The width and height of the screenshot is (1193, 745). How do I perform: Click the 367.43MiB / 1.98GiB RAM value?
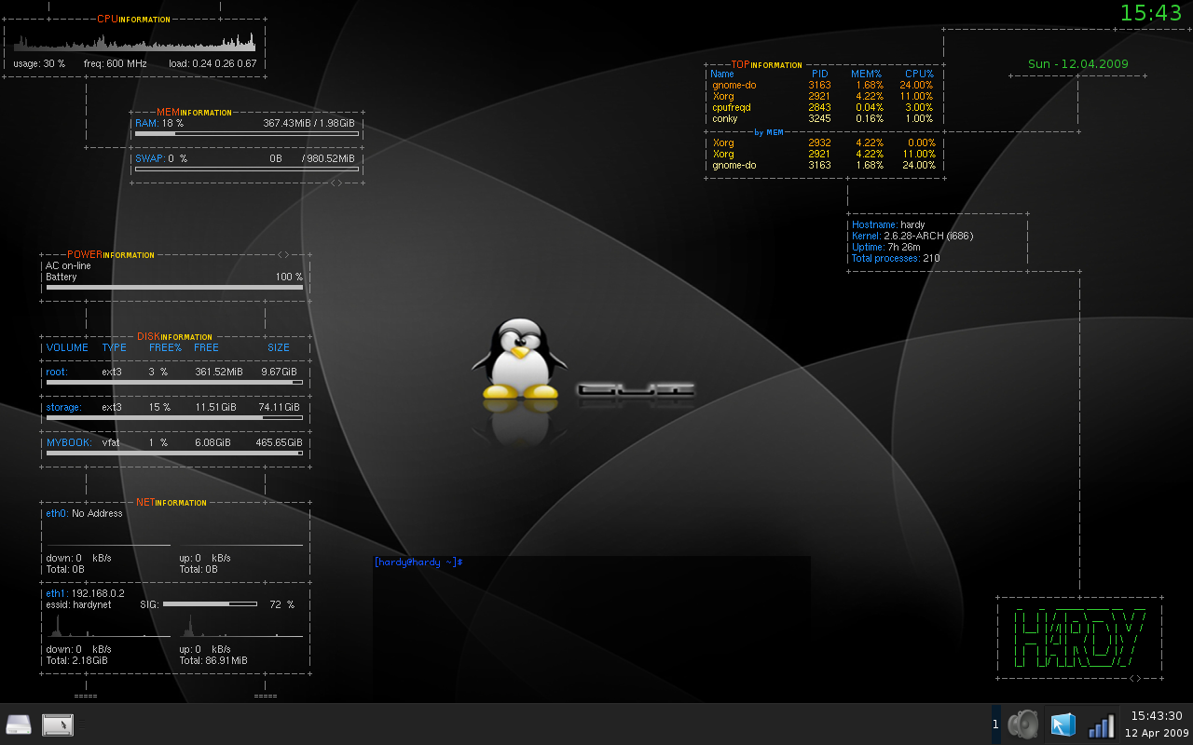(x=309, y=123)
